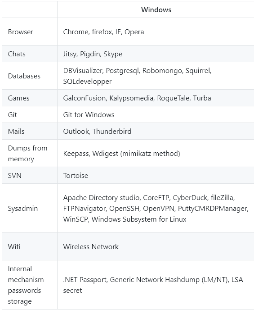This screenshot has width=254, height=314.
Task: Select the Git row label
Action: [13, 114]
